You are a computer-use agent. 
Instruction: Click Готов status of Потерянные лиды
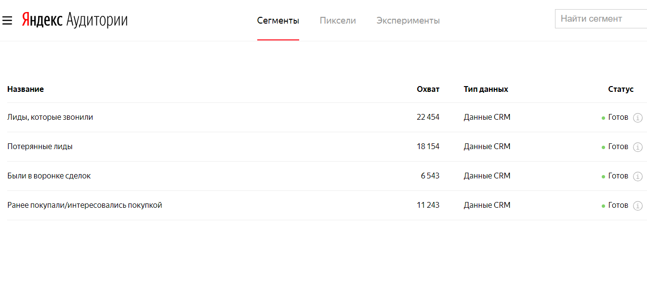(618, 146)
